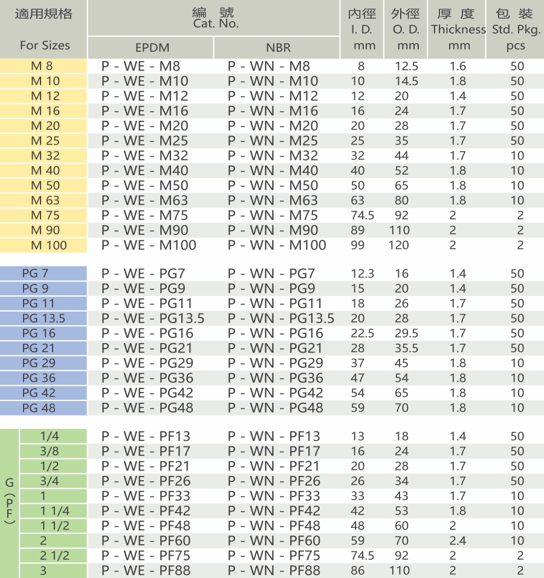Viewport: 544px width, 578px height.
Task: Click I.D. value 37 in PG 29 row
Action: click(357, 363)
